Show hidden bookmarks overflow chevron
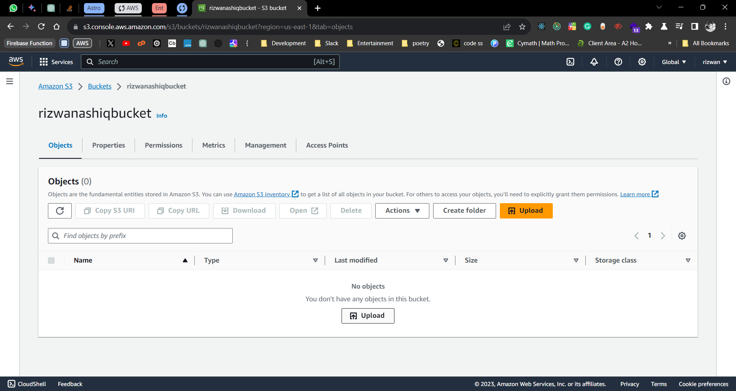This screenshot has height=391, width=736. click(x=670, y=43)
